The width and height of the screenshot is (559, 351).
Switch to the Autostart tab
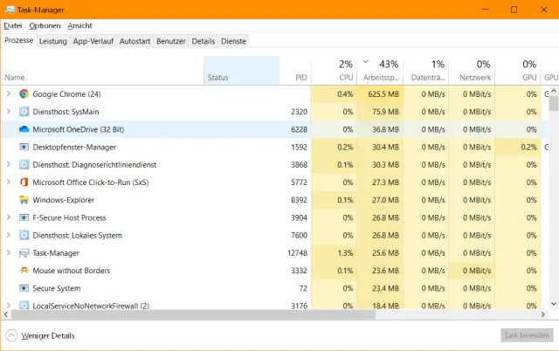(135, 41)
